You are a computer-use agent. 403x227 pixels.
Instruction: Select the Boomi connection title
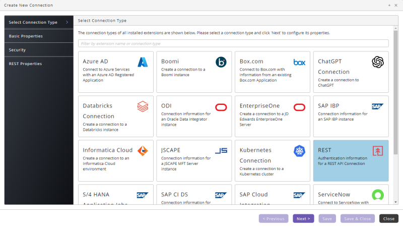pos(170,61)
